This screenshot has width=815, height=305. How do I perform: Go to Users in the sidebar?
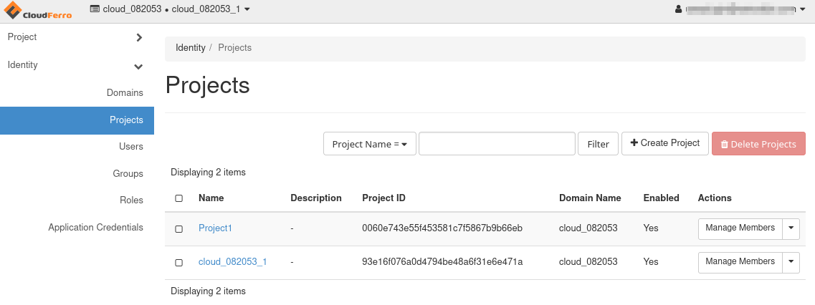pyautogui.click(x=131, y=147)
